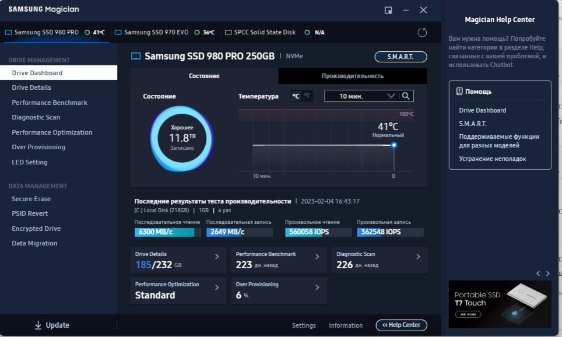The width and height of the screenshot is (562, 337).
Task: Click the SPCC Solid State Disk drive icon
Action: coord(228,32)
